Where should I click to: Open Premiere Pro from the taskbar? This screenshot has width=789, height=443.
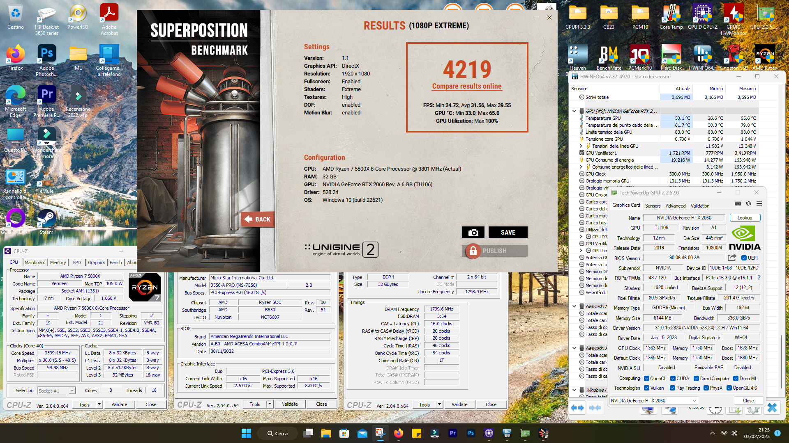tap(452, 433)
